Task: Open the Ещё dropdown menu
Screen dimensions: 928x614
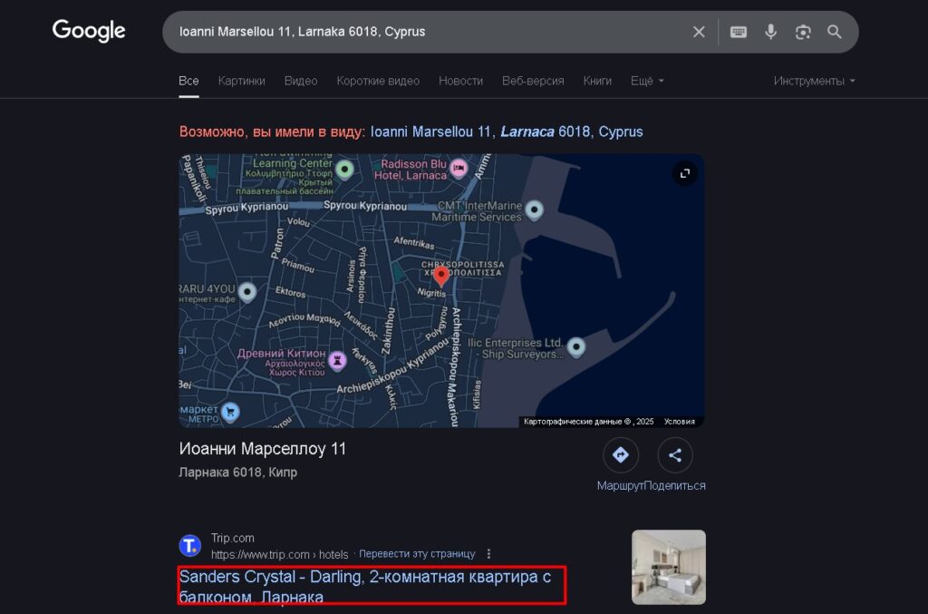Action: (647, 81)
